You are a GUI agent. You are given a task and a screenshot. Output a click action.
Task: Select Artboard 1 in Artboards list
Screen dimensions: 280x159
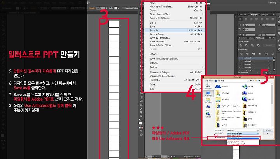coord(255,58)
